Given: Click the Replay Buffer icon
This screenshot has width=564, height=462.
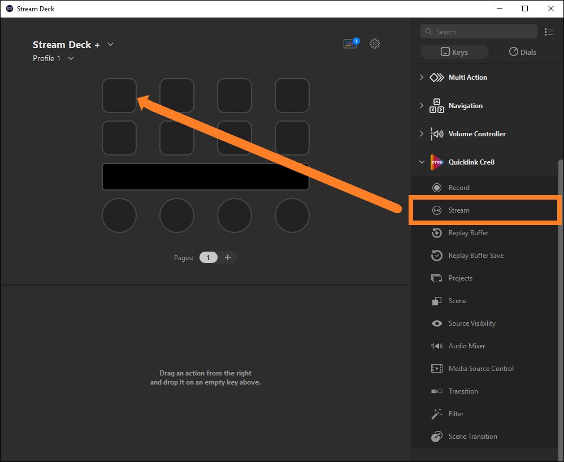Looking at the screenshot, I should [437, 233].
